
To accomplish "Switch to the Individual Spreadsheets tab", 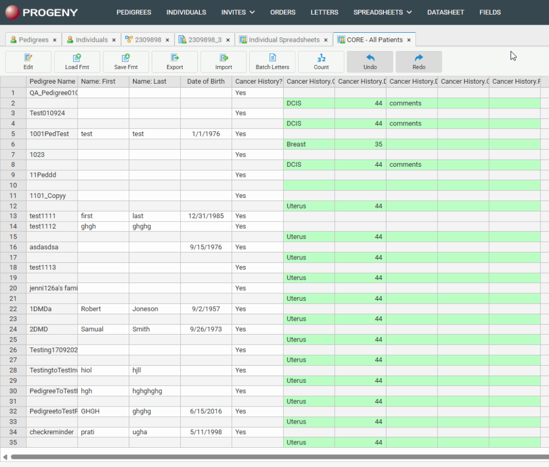I will click(284, 40).
